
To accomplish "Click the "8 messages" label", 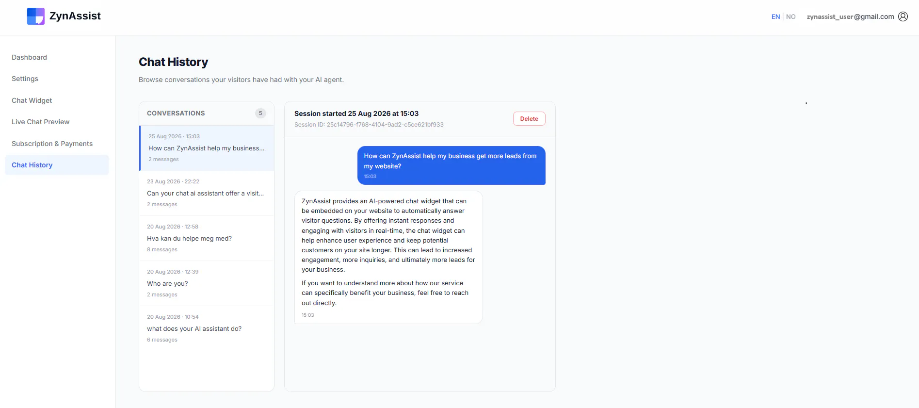I will pyautogui.click(x=162, y=249).
